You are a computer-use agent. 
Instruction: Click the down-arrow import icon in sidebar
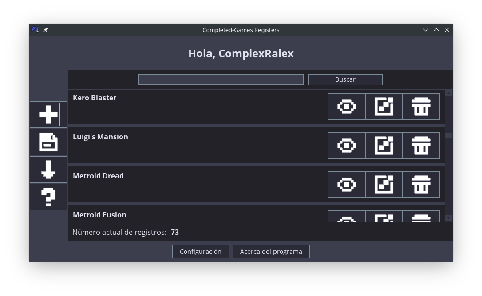point(48,170)
